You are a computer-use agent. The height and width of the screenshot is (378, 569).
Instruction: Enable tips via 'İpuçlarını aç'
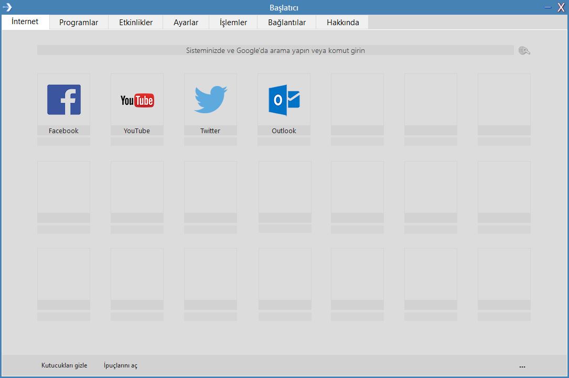coord(121,365)
